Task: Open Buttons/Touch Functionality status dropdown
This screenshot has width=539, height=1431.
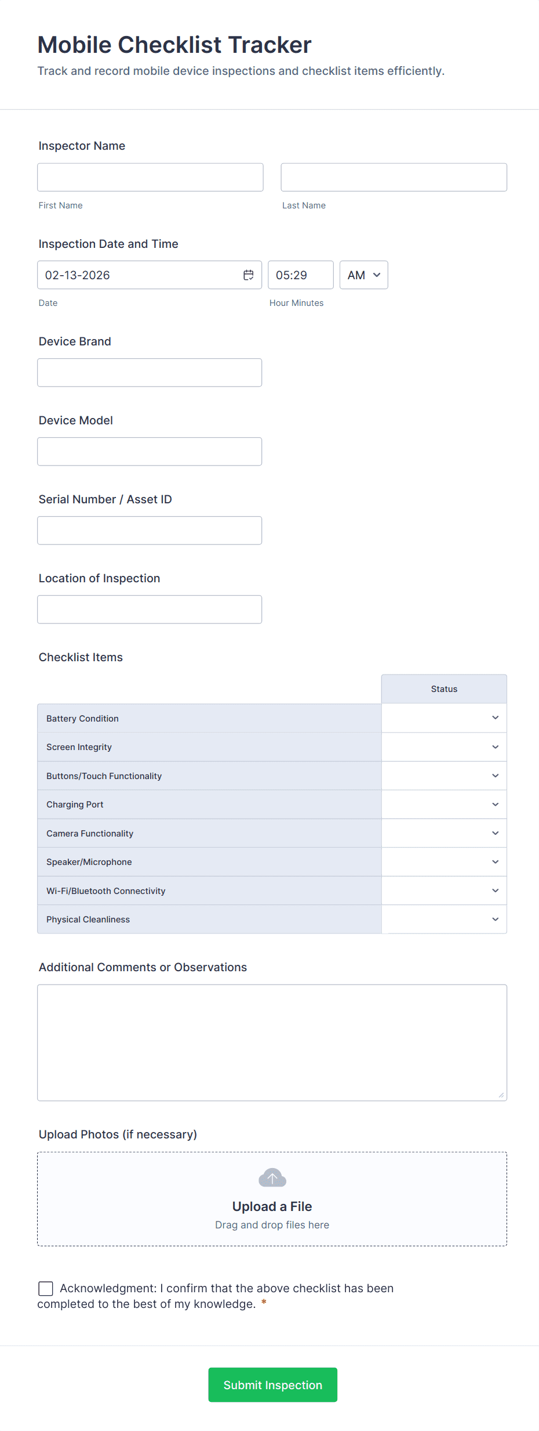Action: [444, 776]
